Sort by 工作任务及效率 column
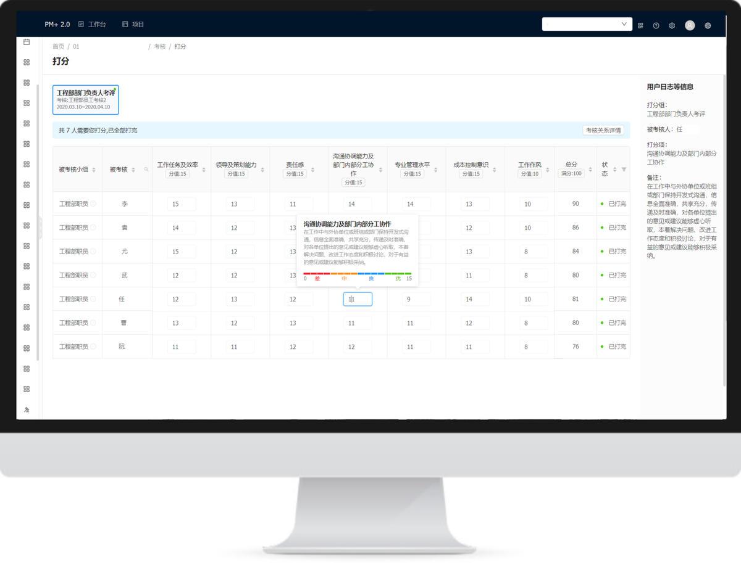 pyautogui.click(x=204, y=170)
